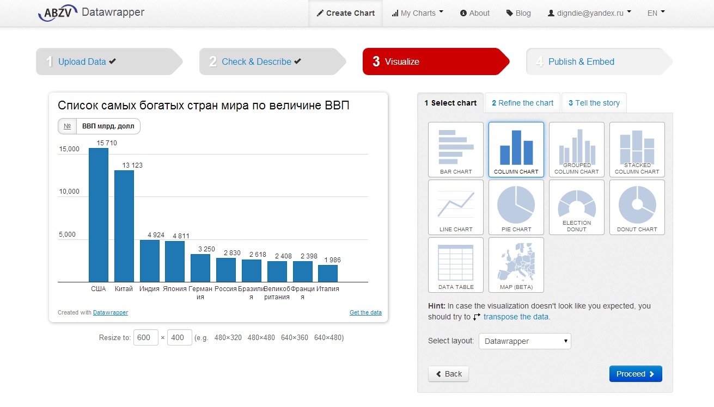Image resolution: width=714 pixels, height=407 pixels.
Task: Open the Tell the story tab
Action: coord(594,103)
